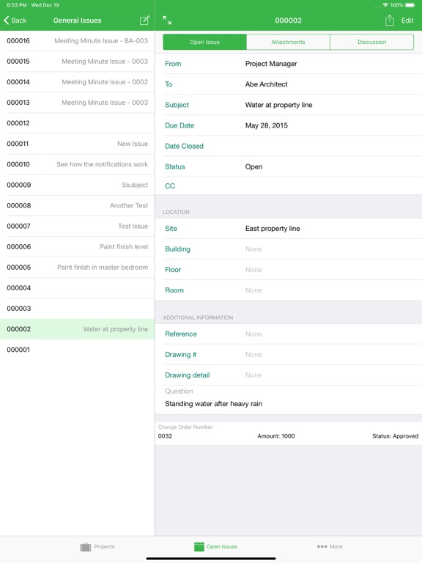The height and width of the screenshot is (563, 422).
Task: Select issue 000002 Water at property line
Action: [77, 329]
